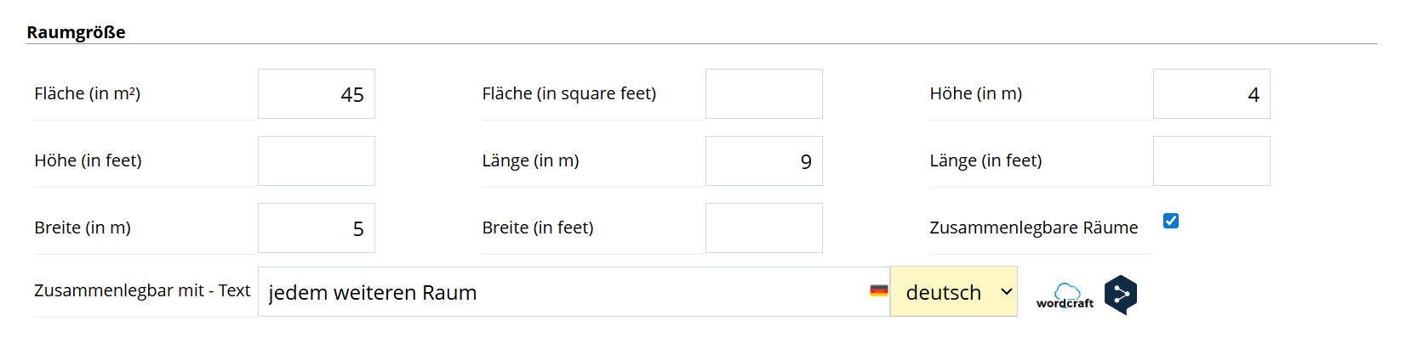Uncheck the Zusammenlegbare Räume checkbox
This screenshot has height=343, width=1428.
click(1171, 221)
